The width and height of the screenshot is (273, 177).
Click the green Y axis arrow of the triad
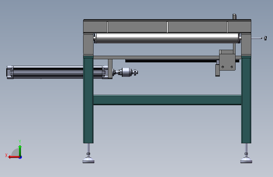tap(20, 151)
